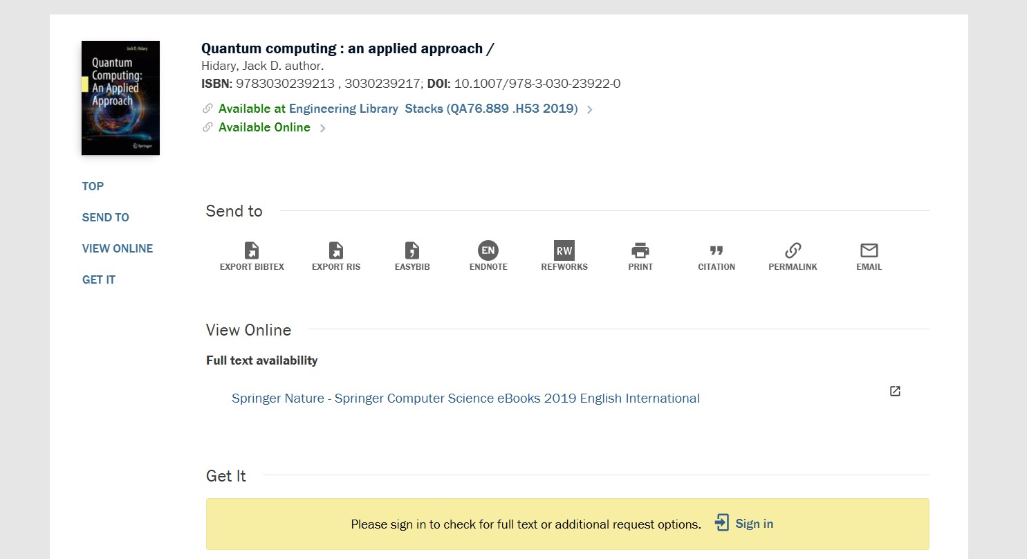Send citation to RefWorks
This screenshot has width=1027, height=559.
pyautogui.click(x=564, y=250)
